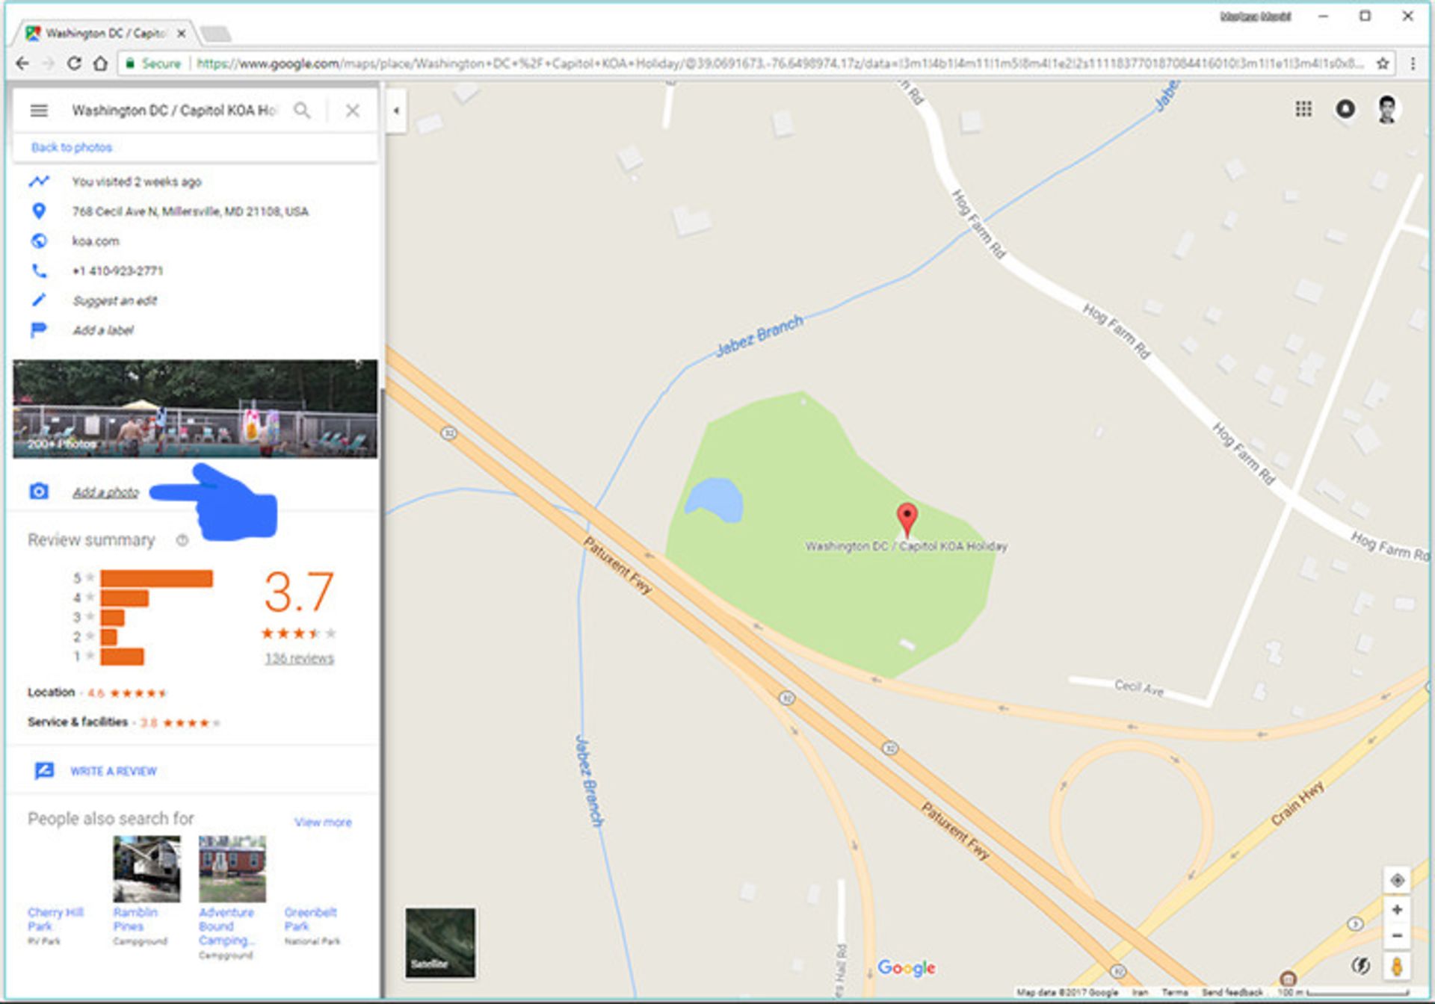The image size is (1435, 1004).
Task: Click the 5-star rating bar
Action: coord(156,578)
